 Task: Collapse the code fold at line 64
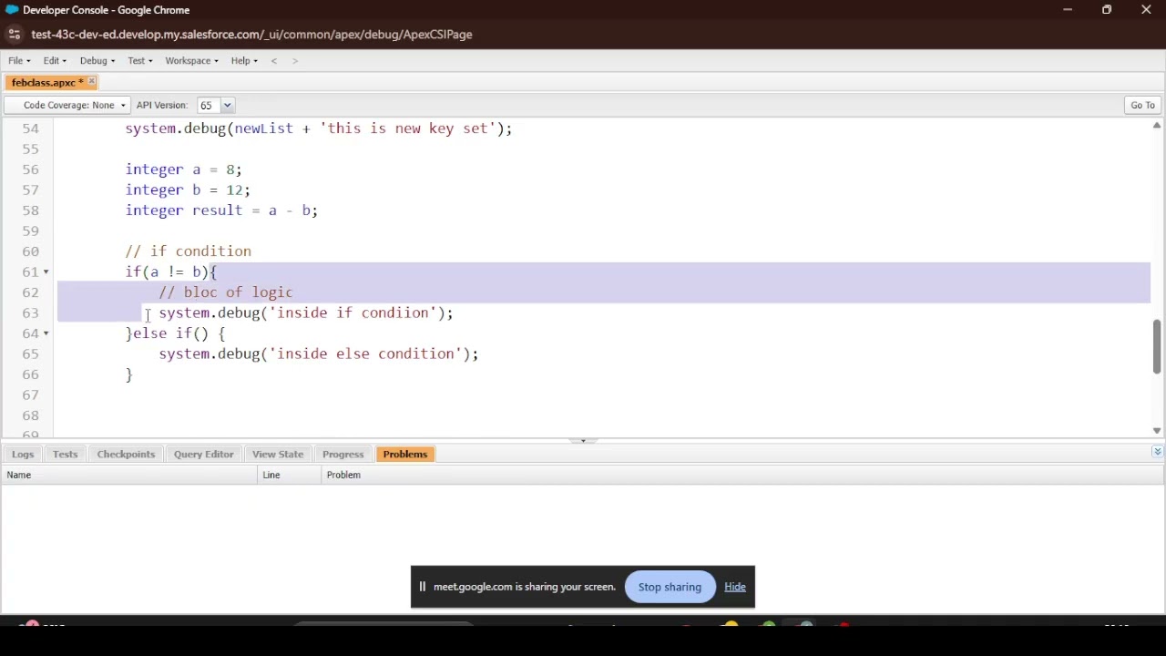46,333
